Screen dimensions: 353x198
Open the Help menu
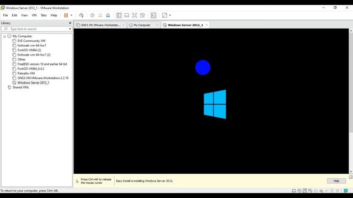[x=54, y=15]
